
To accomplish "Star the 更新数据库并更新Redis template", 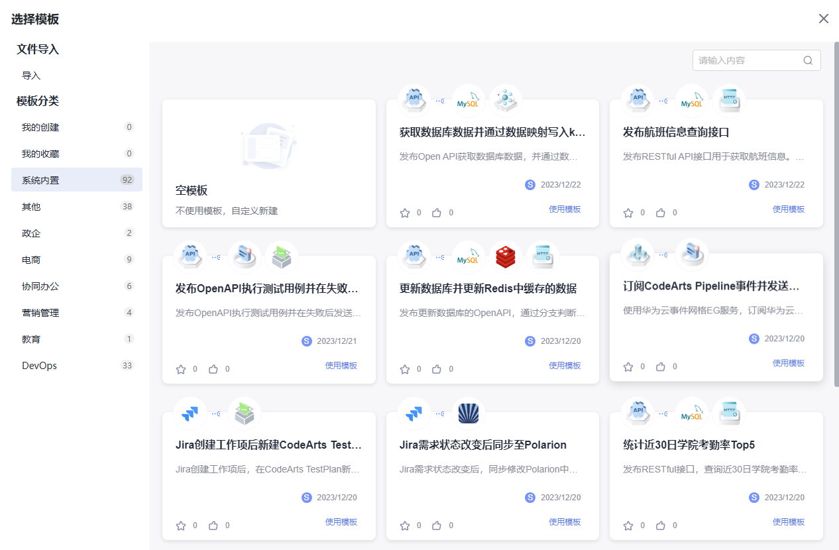I will click(405, 369).
